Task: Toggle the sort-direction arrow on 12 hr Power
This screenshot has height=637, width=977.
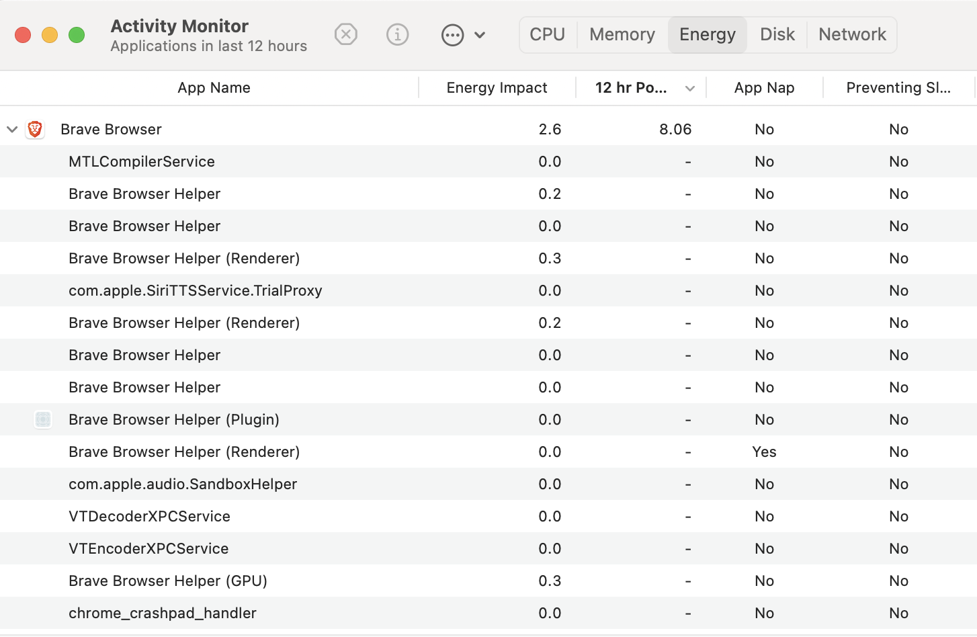Action: [x=690, y=89]
